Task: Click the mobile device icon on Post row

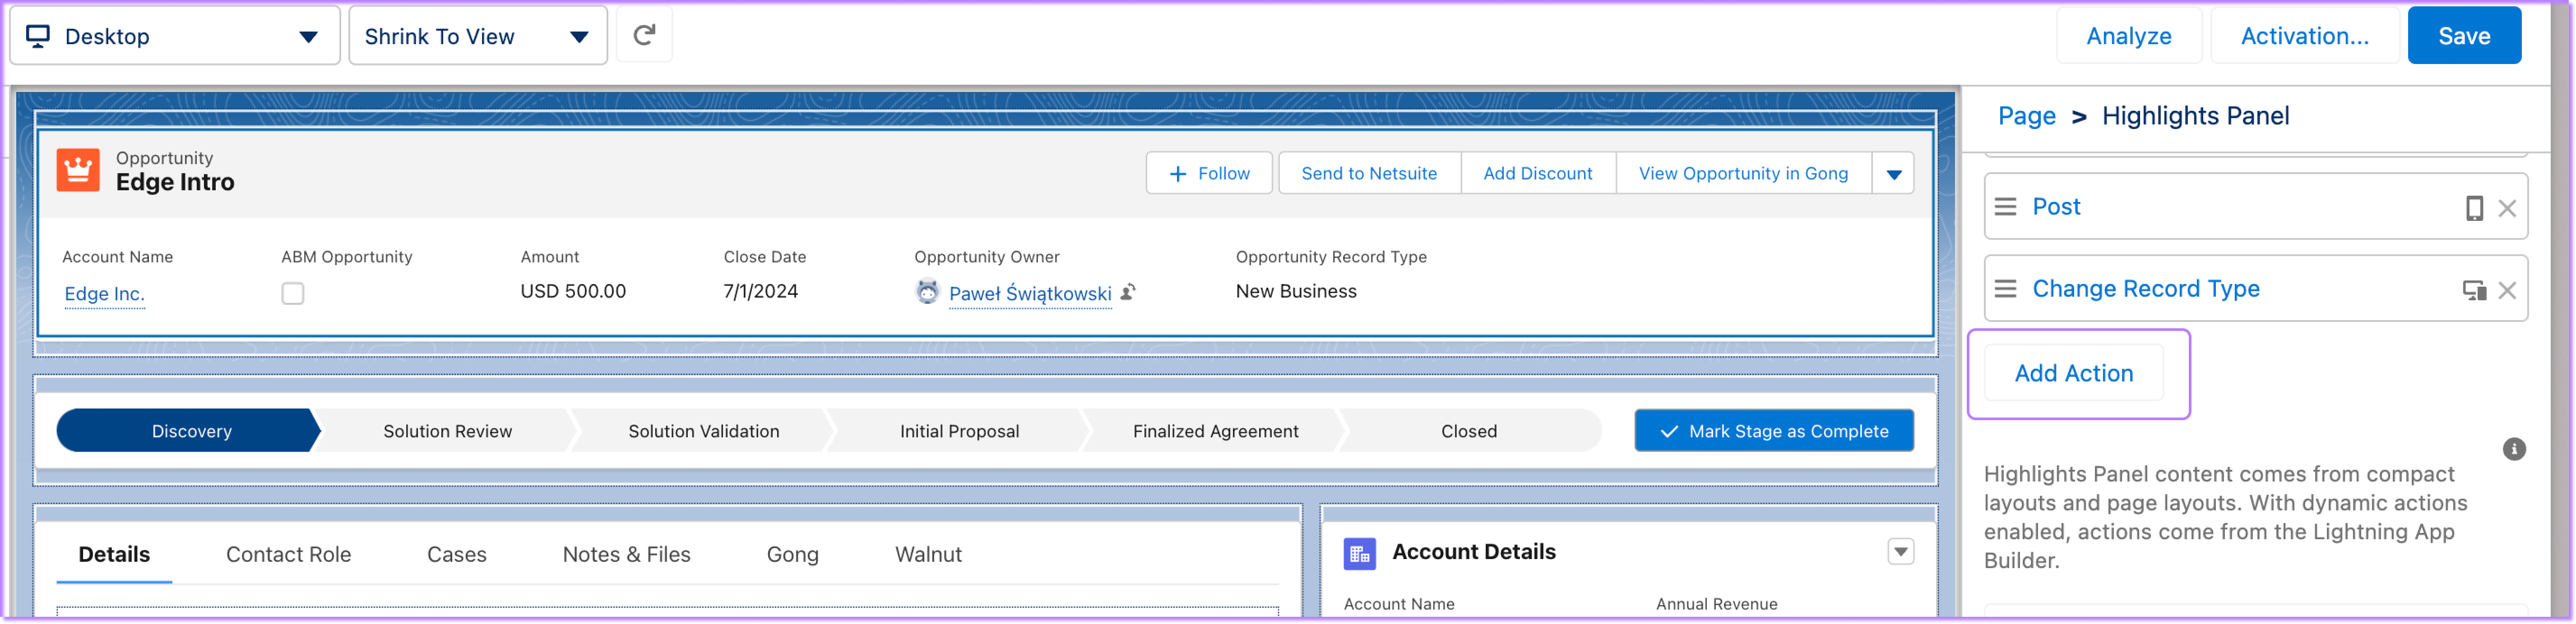Action: click(x=2474, y=209)
